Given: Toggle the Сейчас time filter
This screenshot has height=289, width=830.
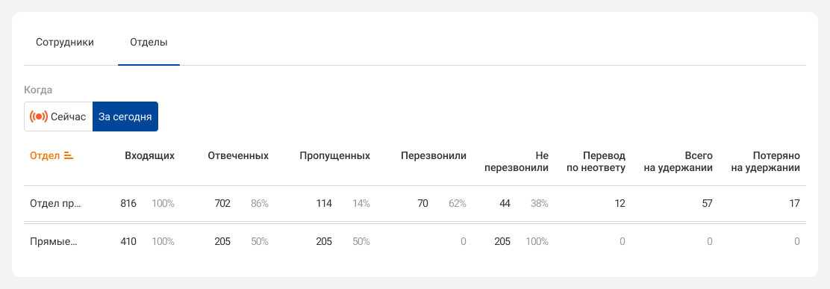Looking at the screenshot, I should tap(58, 116).
